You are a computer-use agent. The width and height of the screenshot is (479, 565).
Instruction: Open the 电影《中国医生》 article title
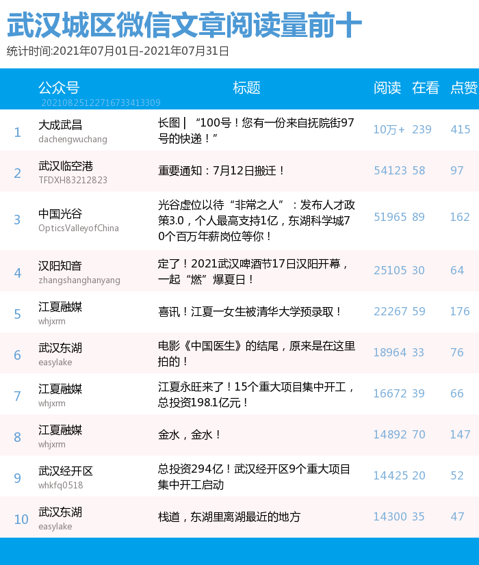(x=257, y=352)
